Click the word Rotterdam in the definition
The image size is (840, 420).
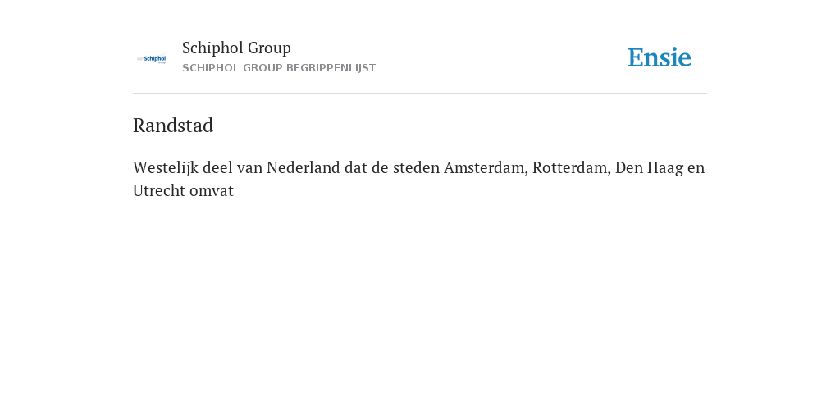pos(571,167)
